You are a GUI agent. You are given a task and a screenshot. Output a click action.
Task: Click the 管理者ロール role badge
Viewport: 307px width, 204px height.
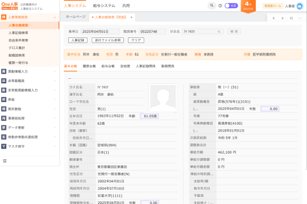click(x=273, y=6)
